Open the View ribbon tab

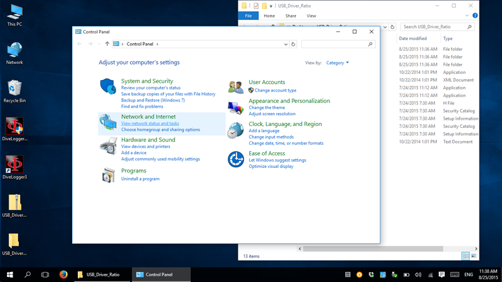(x=311, y=16)
